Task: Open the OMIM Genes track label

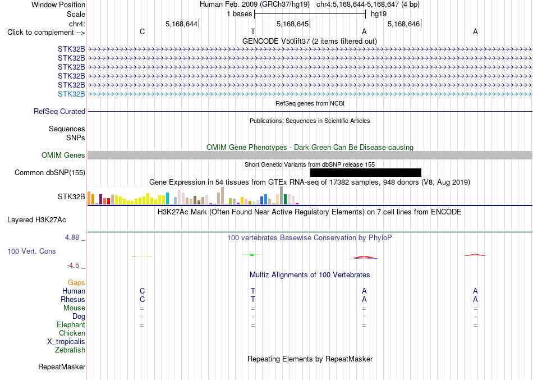Action: click(63, 155)
